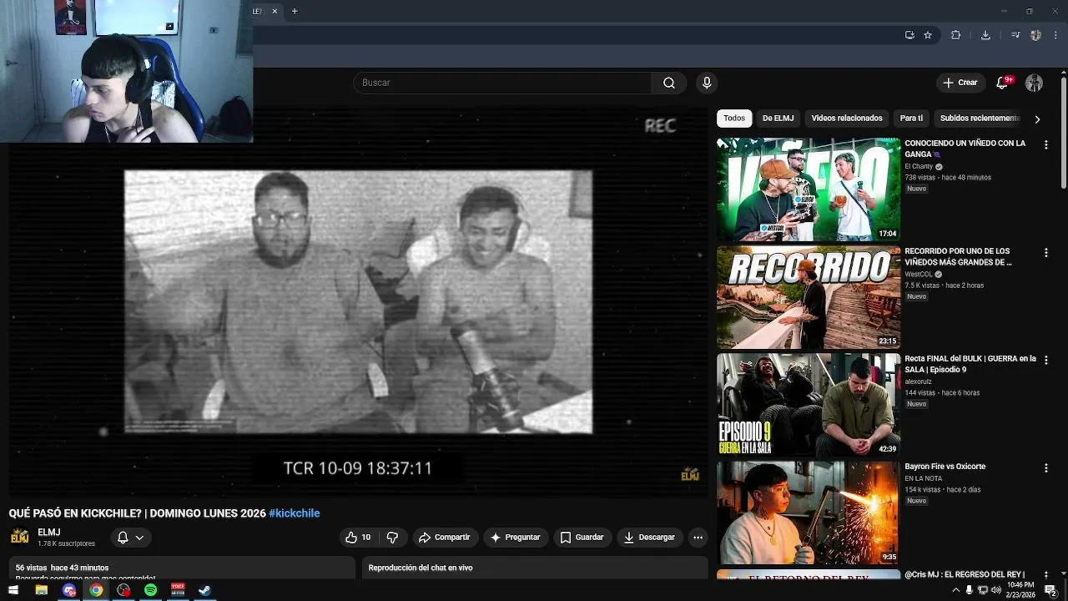
Task: Open Steam from the taskbar
Action: click(x=204, y=590)
